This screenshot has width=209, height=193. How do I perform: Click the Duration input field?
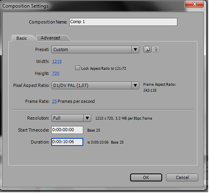click(x=67, y=142)
